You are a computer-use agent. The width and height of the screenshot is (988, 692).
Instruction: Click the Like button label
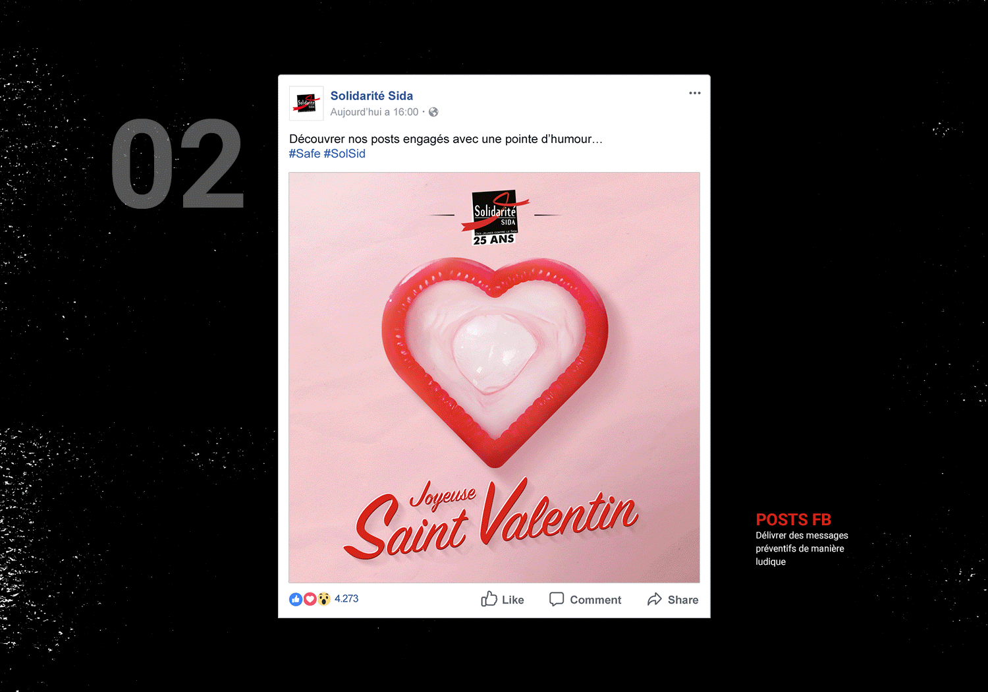pyautogui.click(x=513, y=600)
